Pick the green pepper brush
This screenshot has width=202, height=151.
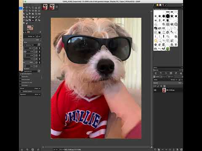click(x=168, y=49)
